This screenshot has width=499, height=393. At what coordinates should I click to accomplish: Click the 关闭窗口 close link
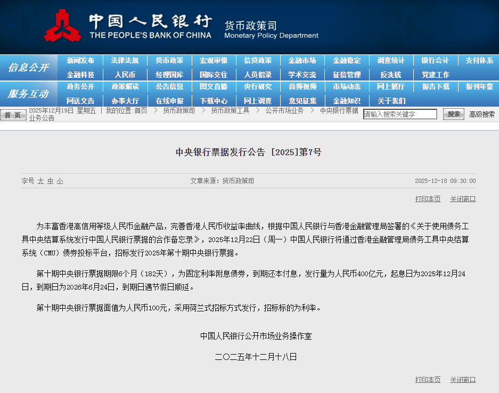[462, 198]
